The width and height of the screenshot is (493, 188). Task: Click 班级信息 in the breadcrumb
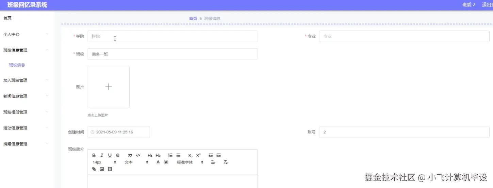(212, 18)
